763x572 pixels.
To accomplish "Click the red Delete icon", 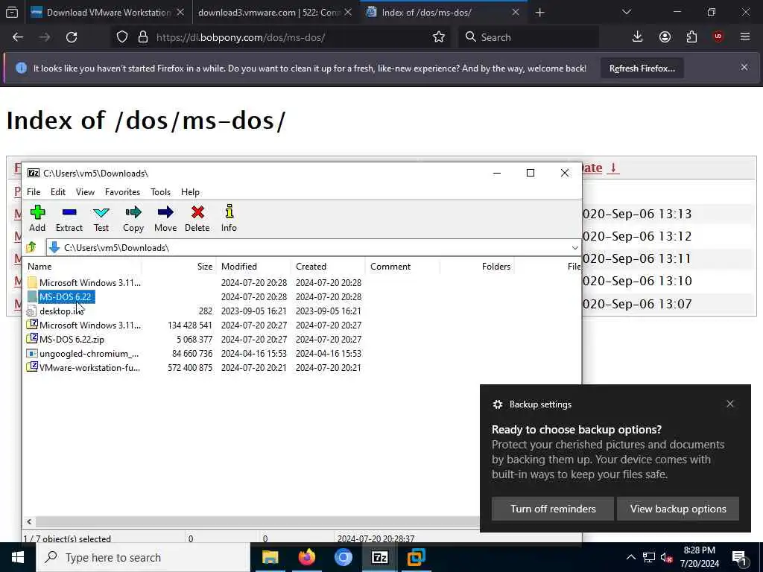I will pyautogui.click(x=197, y=218).
